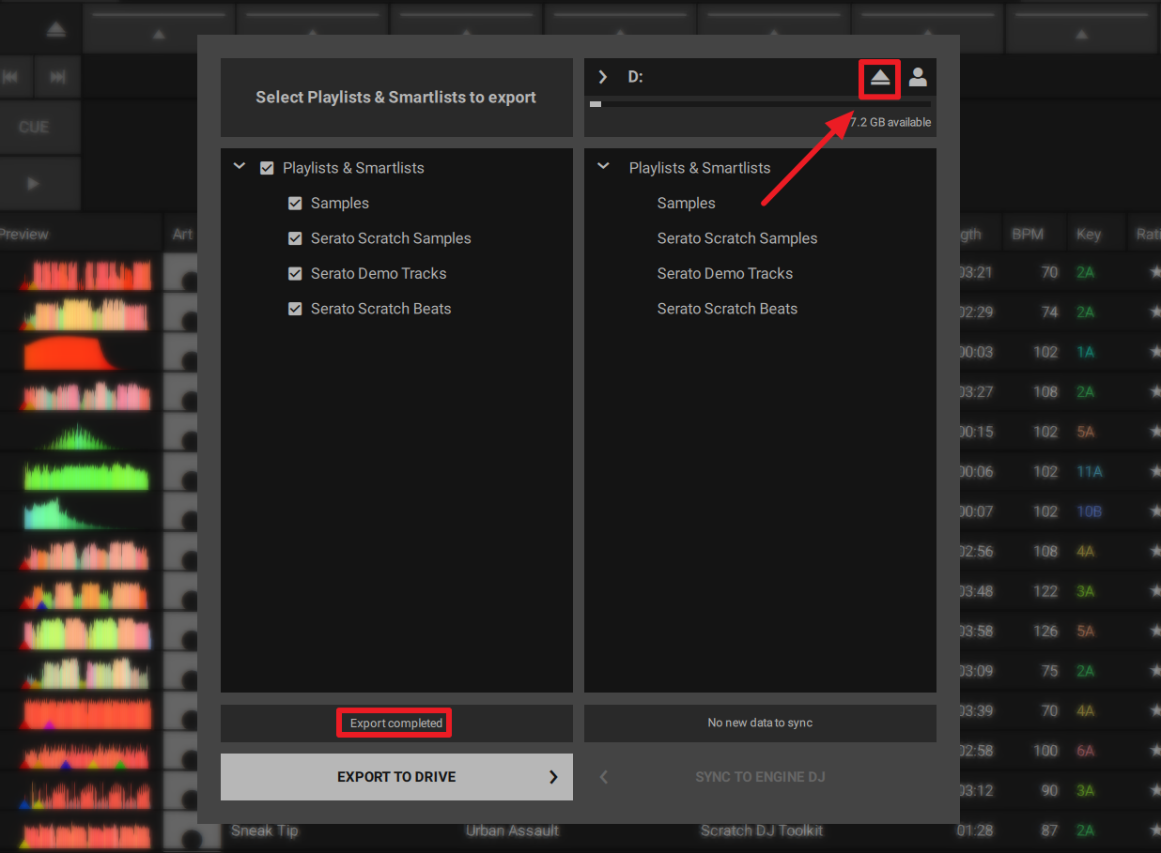Click the Sneak Tip track title
Screen dimensions: 1161x853
pos(264,830)
